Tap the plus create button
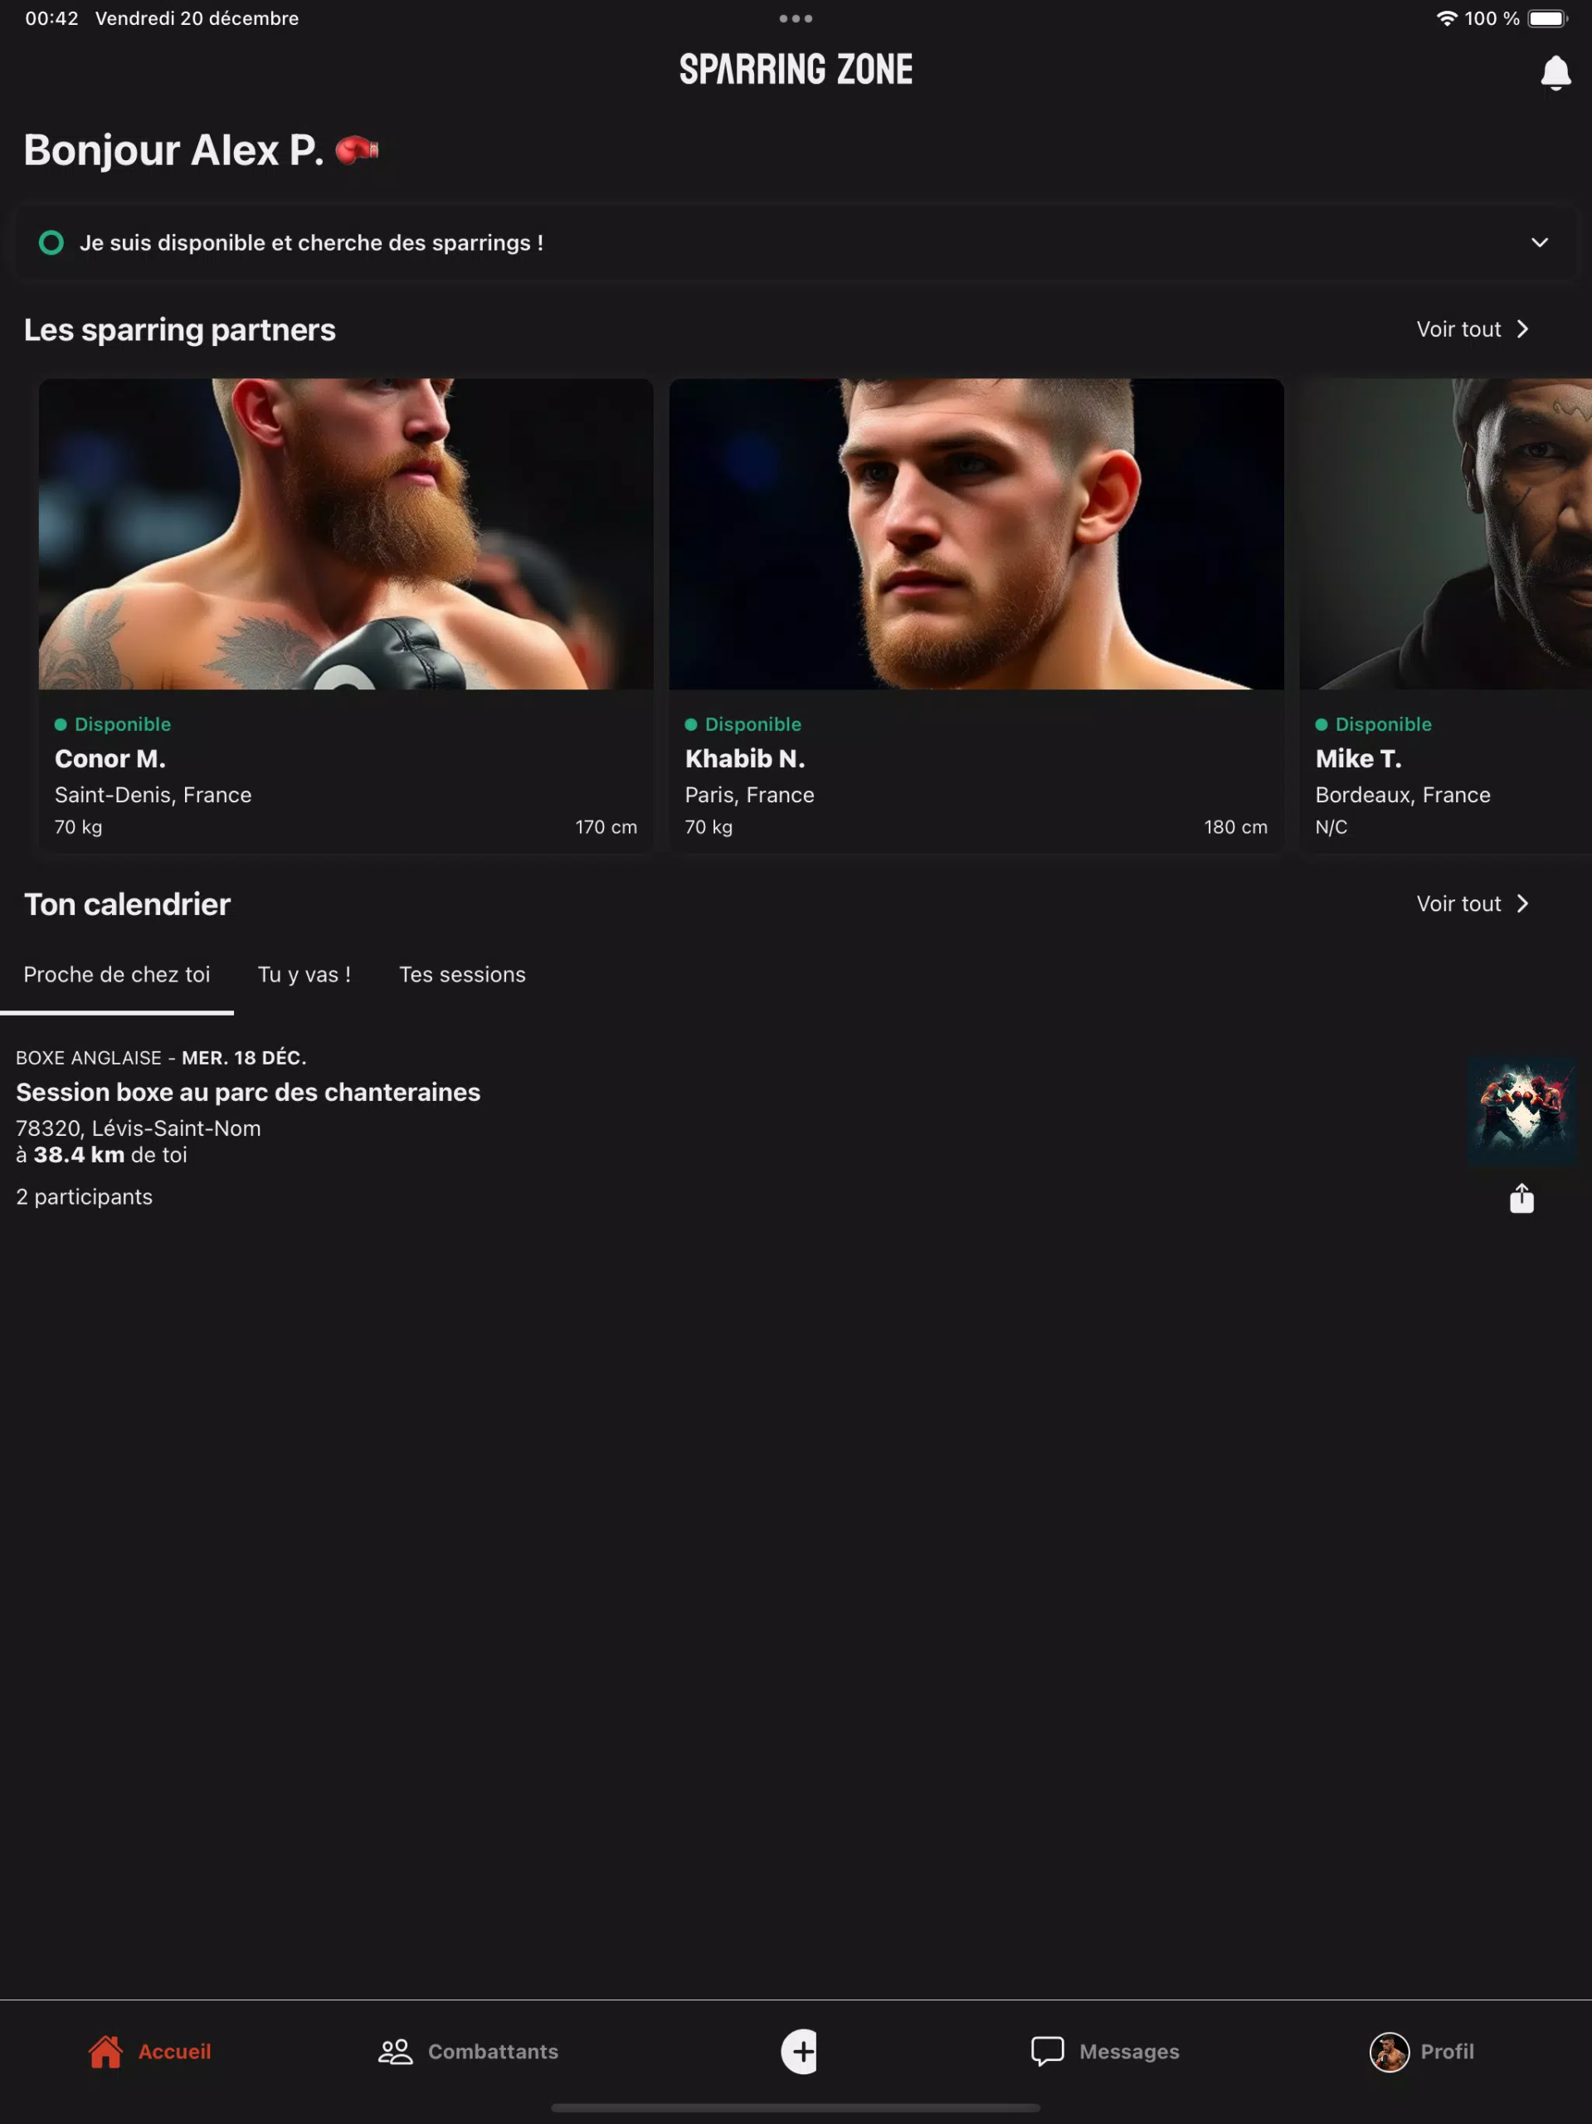 [x=799, y=2051]
